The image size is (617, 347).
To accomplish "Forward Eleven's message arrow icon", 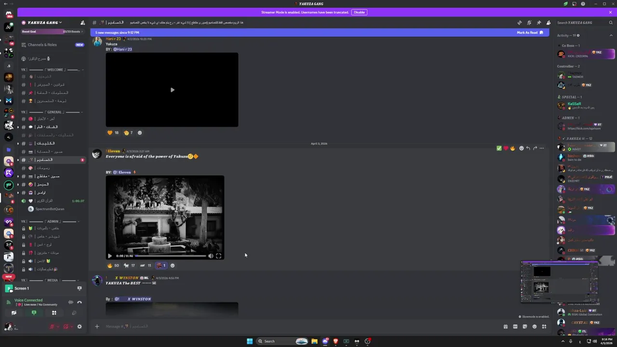I will 535,148.
